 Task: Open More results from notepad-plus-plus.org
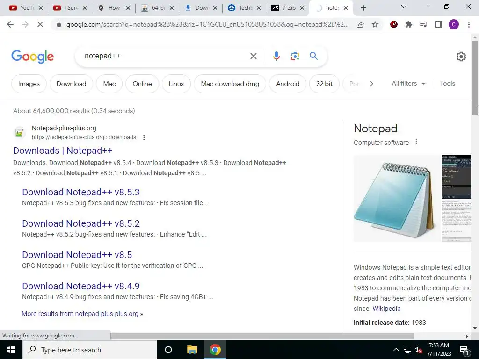(x=82, y=314)
